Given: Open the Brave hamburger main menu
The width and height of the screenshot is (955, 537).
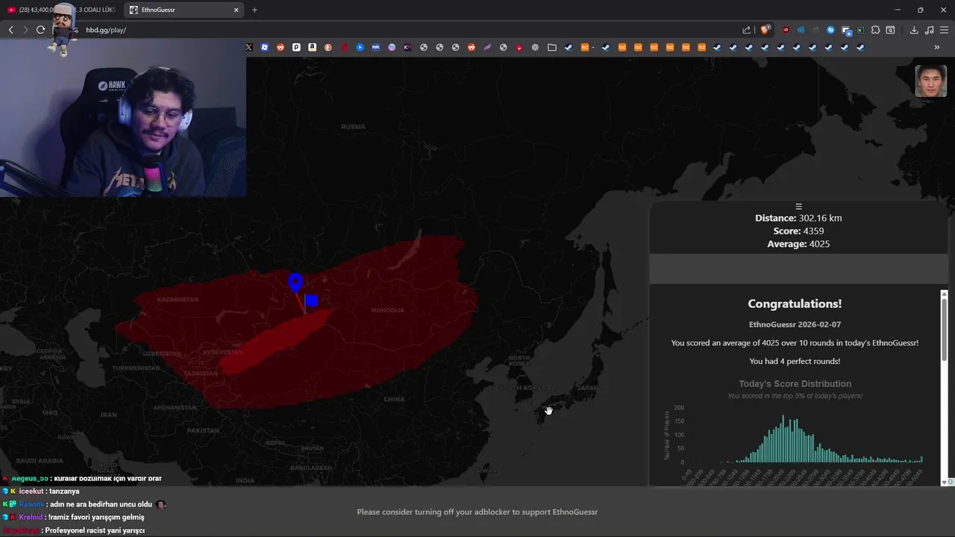Looking at the screenshot, I should [x=944, y=30].
